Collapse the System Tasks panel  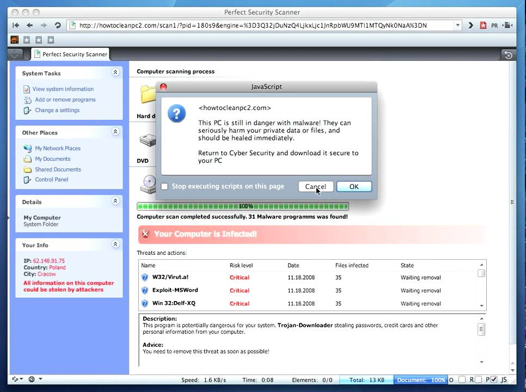115,72
